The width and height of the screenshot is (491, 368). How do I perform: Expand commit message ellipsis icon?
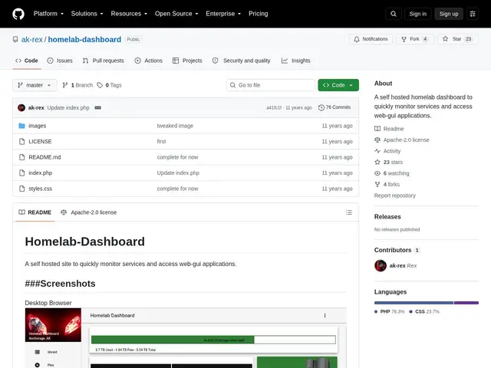pos(97,107)
